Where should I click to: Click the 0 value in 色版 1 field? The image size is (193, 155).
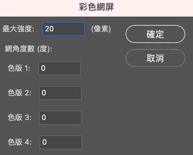43,68
